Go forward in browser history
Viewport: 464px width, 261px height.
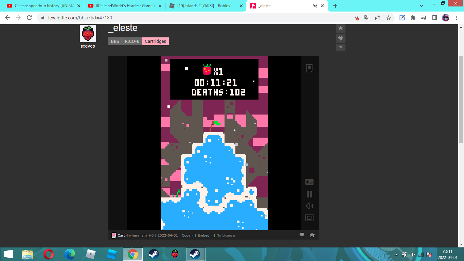18,18
